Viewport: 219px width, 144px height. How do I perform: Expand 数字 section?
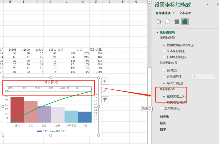(x=157, y=129)
